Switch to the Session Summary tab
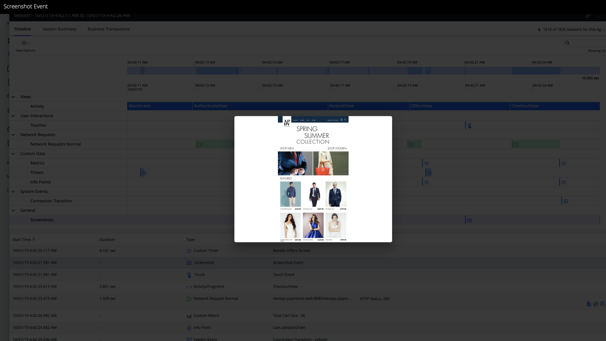 tap(59, 29)
